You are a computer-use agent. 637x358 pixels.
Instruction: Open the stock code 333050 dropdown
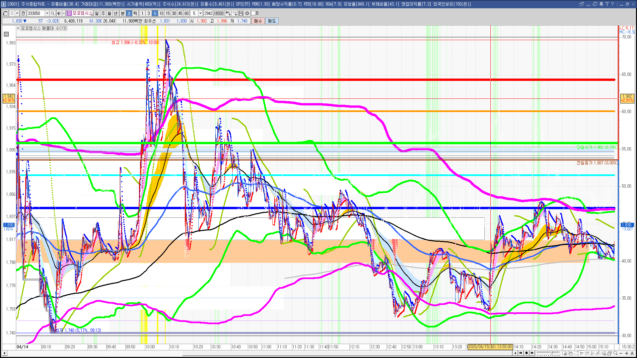coord(47,13)
